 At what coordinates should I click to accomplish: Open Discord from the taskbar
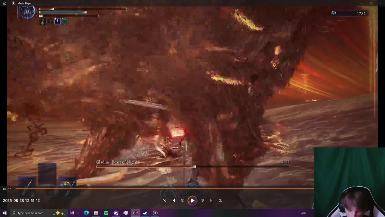[116, 213]
